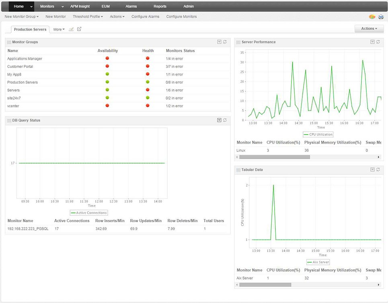Open the Actions button on the right
This screenshot has height=303, width=388.
(x=368, y=29)
